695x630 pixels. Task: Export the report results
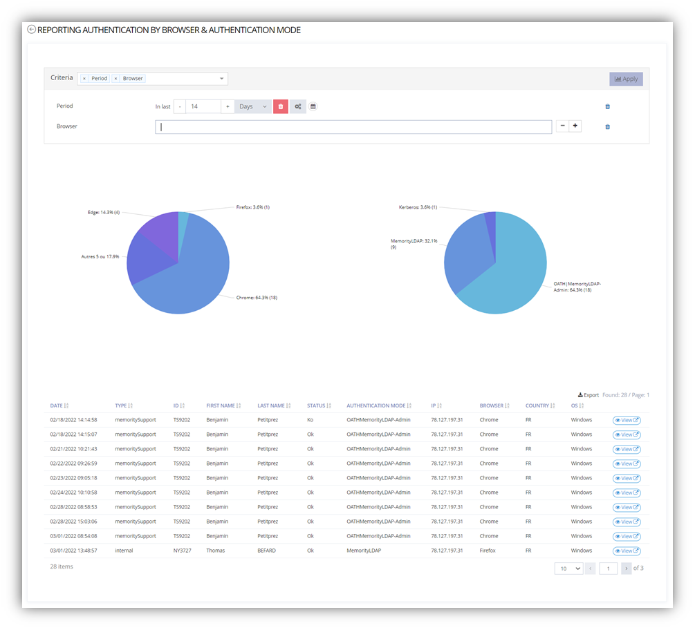click(589, 395)
